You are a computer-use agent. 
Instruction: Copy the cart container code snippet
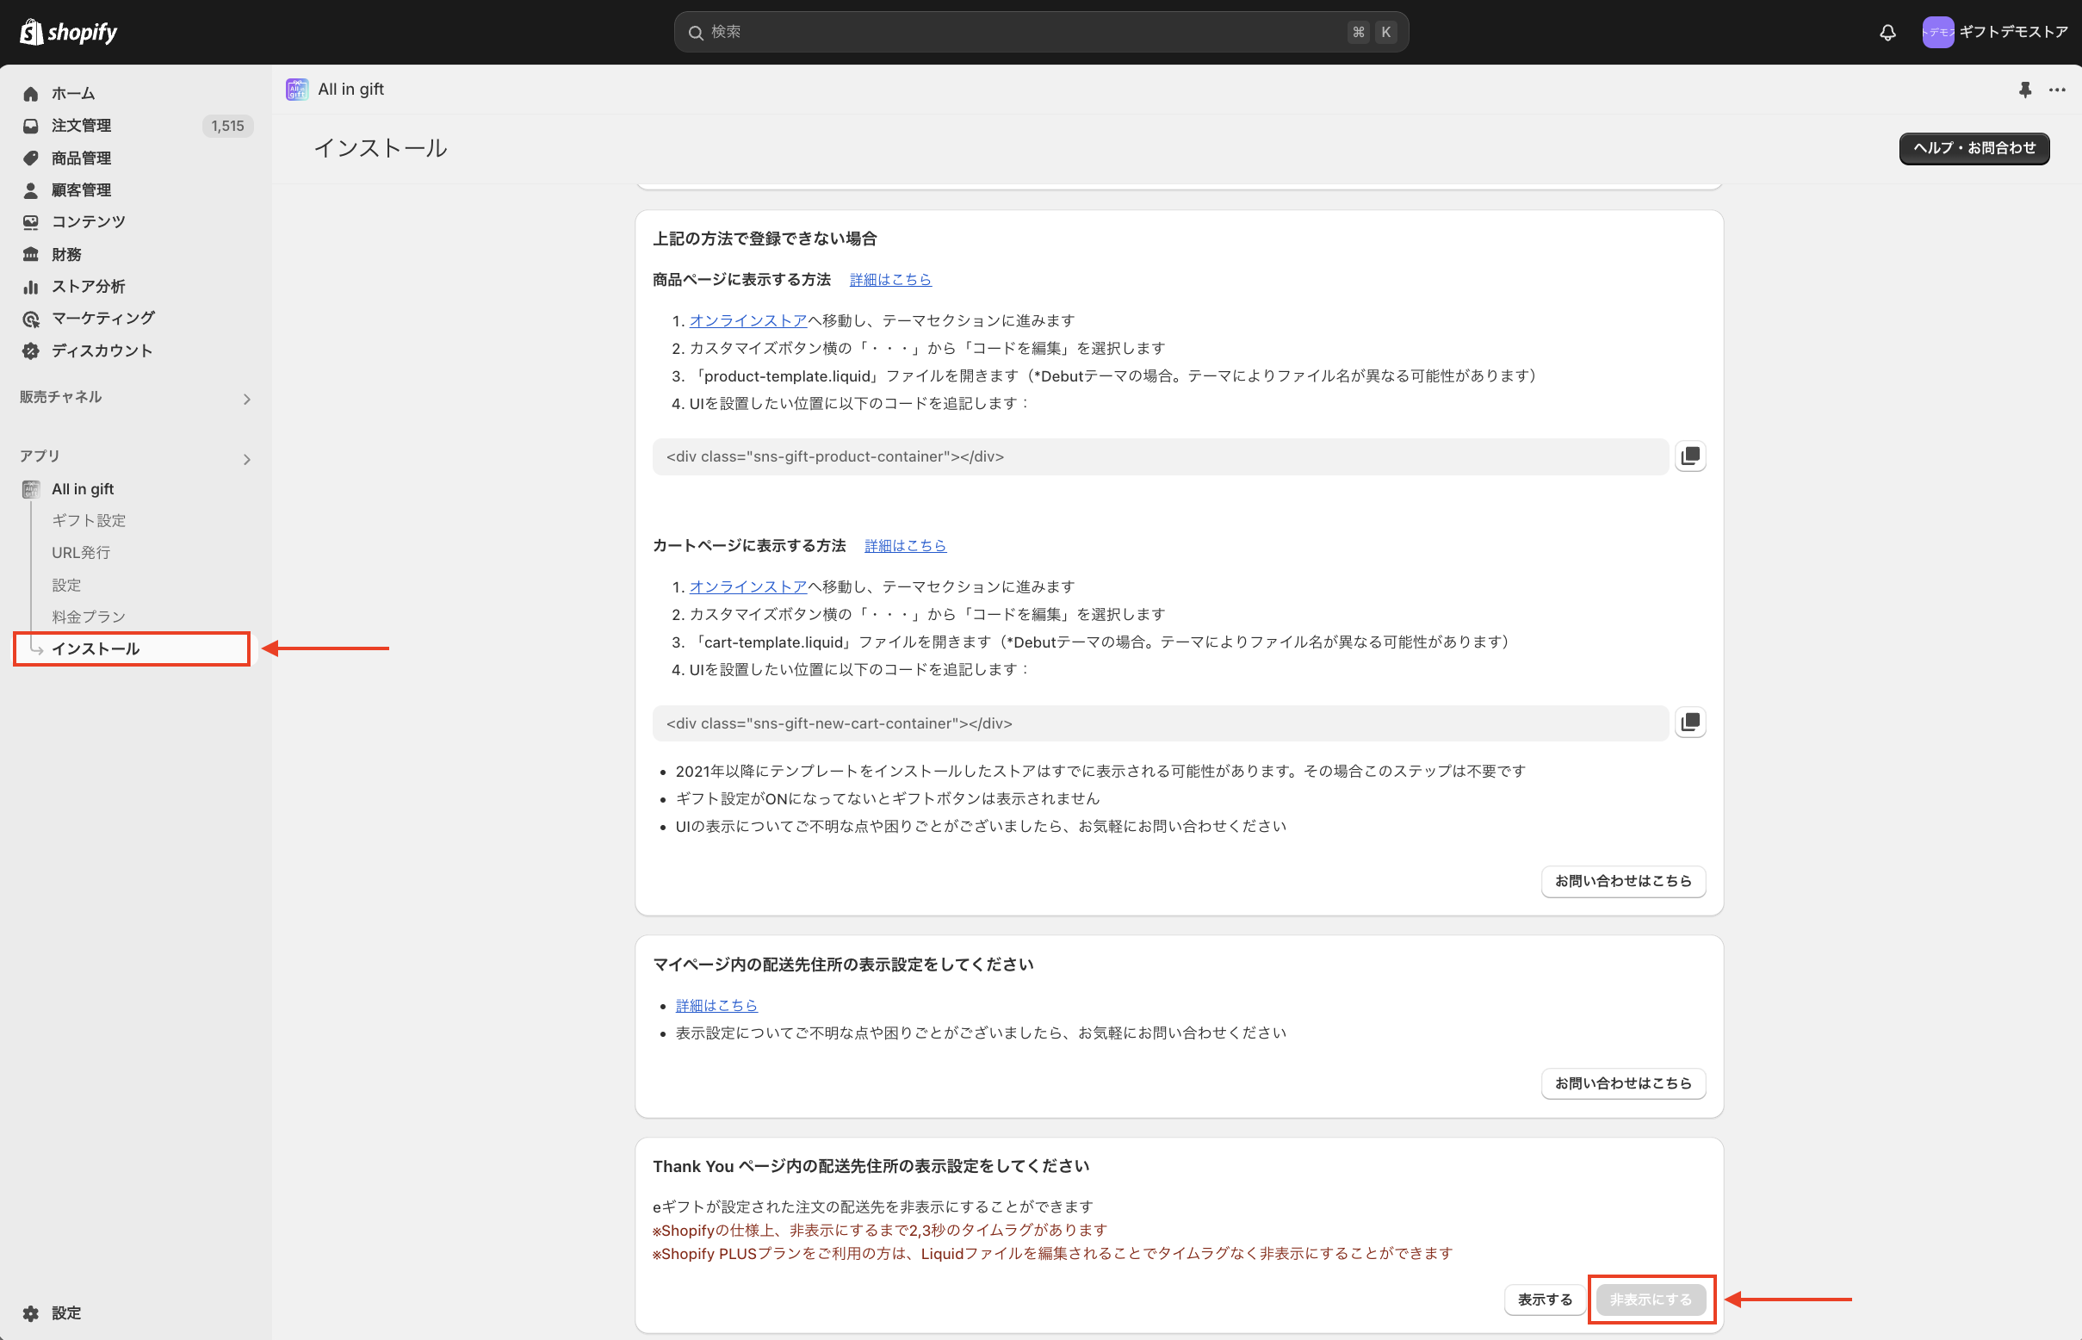(x=1689, y=723)
